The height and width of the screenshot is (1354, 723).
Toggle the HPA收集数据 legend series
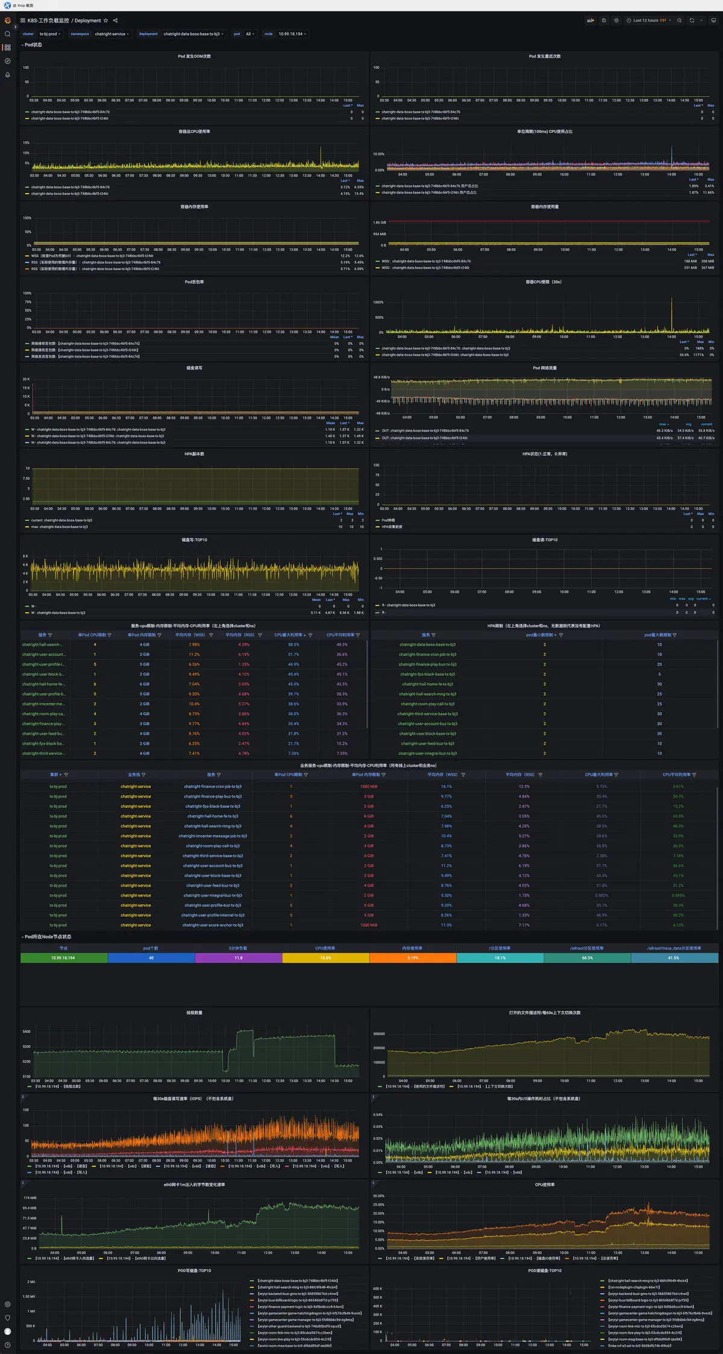point(392,527)
